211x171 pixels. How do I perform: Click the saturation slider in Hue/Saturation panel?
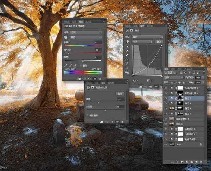(x=83, y=53)
